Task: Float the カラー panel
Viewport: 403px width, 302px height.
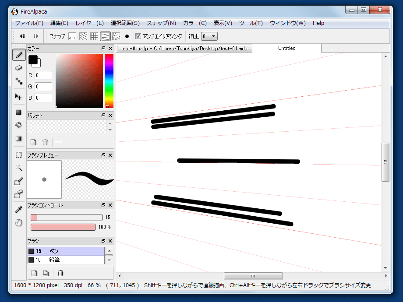Action: tap(103, 49)
